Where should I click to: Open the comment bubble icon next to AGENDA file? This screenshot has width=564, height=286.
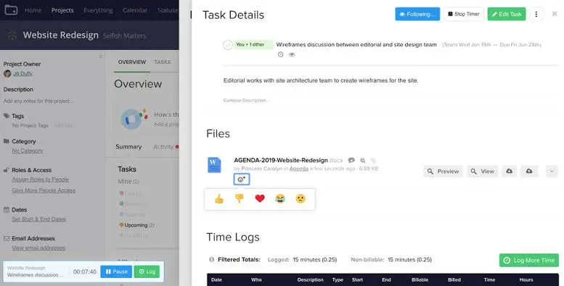point(351,161)
